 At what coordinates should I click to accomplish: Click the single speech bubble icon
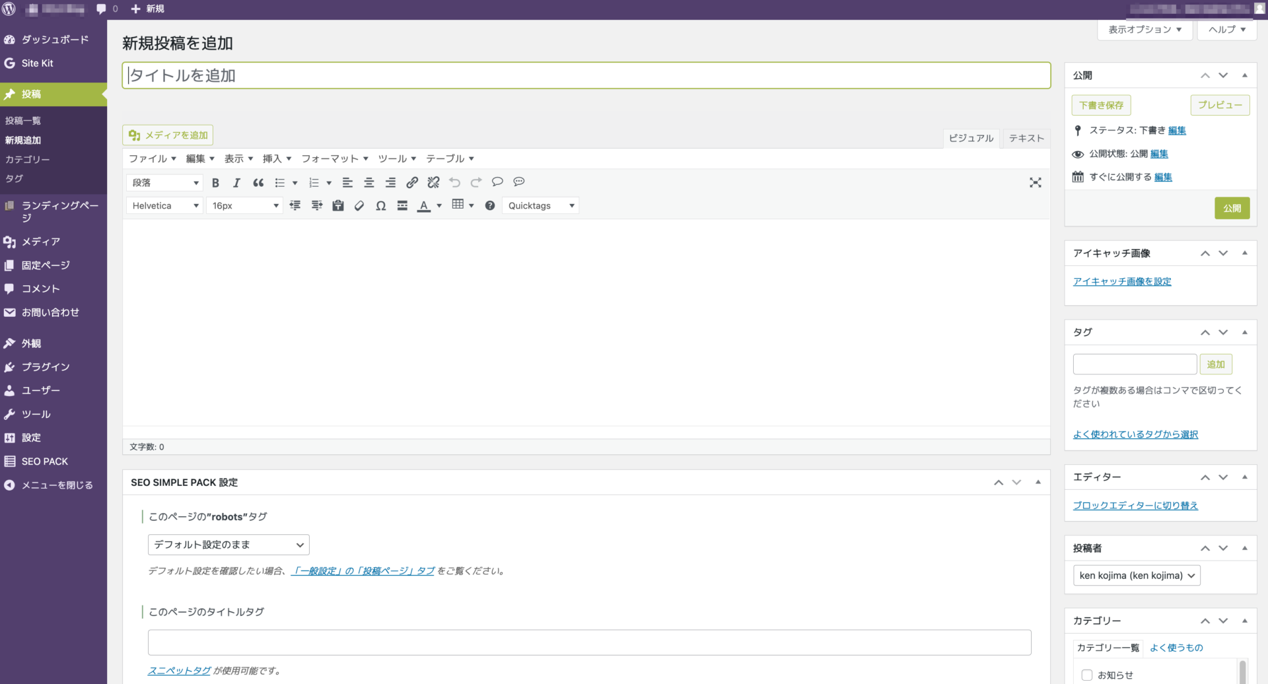tap(498, 182)
